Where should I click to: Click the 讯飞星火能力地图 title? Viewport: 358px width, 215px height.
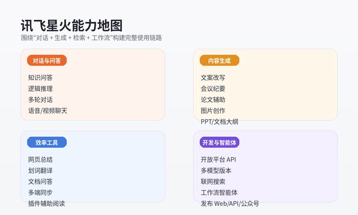72,25
